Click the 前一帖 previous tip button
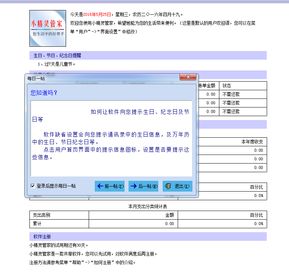This screenshot has height=280, width=289. (x=109, y=186)
